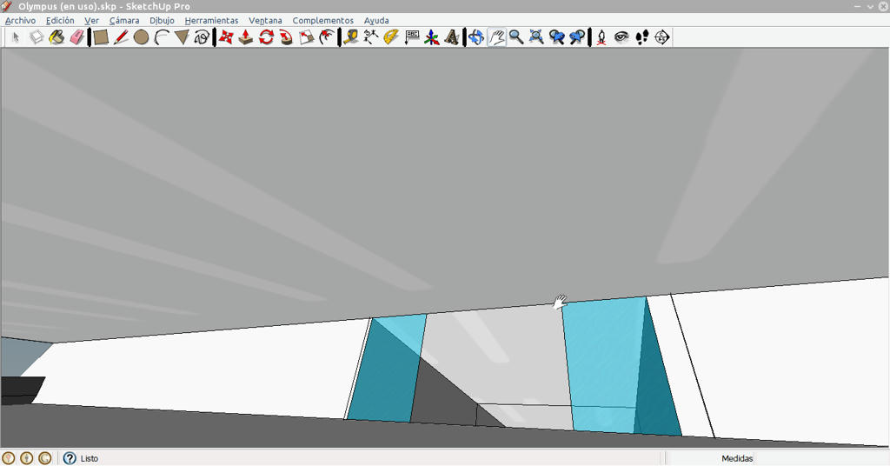Choose the Offset tool
Image resolution: width=890 pixels, height=466 pixels.
click(327, 37)
